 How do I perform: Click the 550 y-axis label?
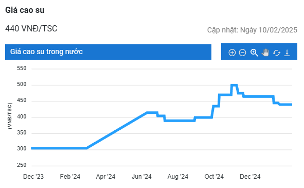[x=22, y=69]
